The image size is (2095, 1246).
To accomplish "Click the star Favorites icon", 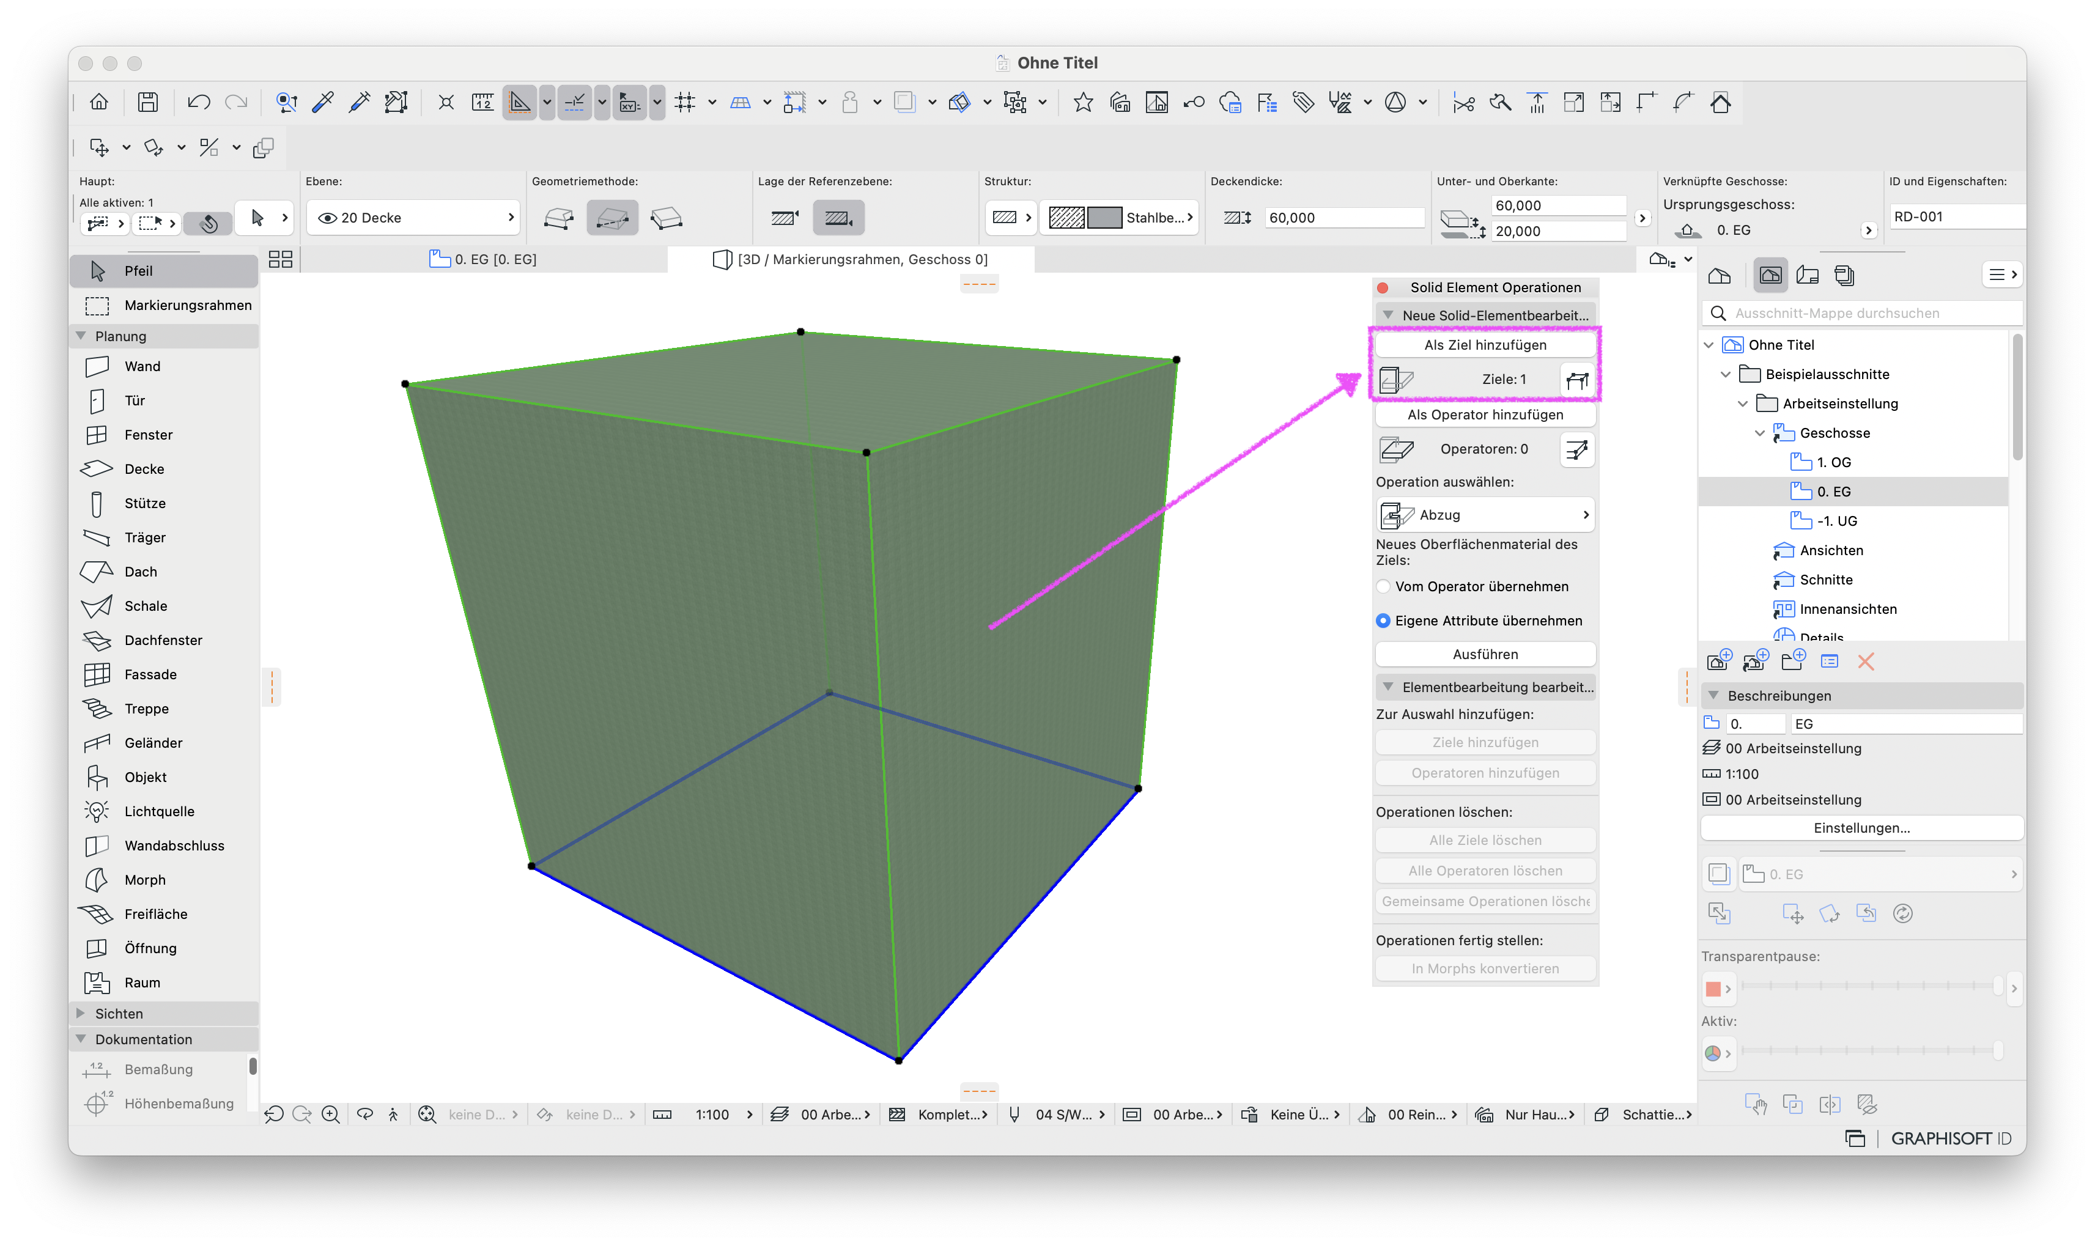I will pyautogui.click(x=1083, y=103).
